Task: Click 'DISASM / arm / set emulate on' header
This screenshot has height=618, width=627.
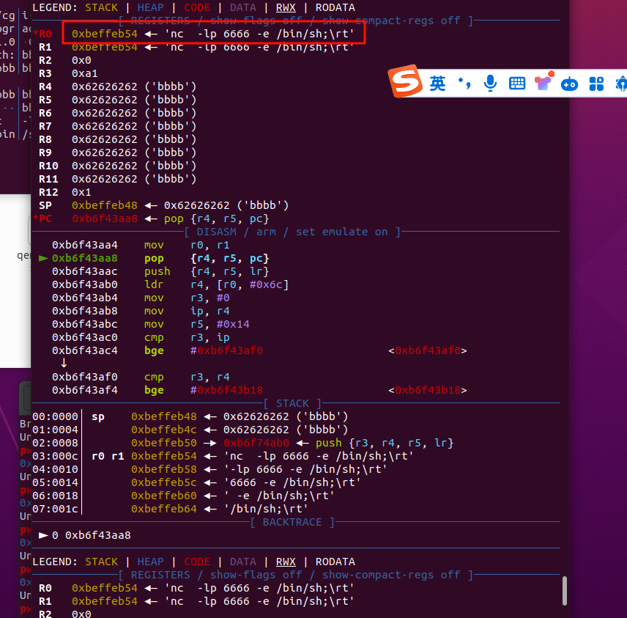Action: click(292, 232)
